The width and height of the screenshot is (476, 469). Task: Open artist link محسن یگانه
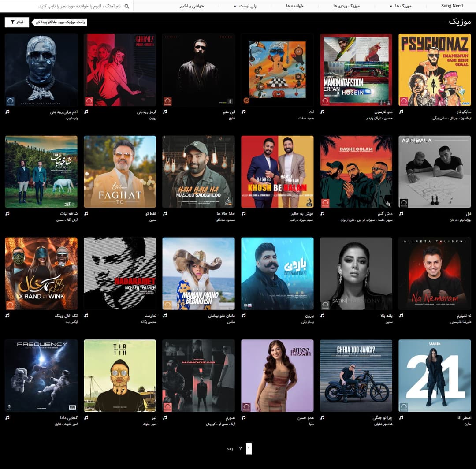point(149,322)
